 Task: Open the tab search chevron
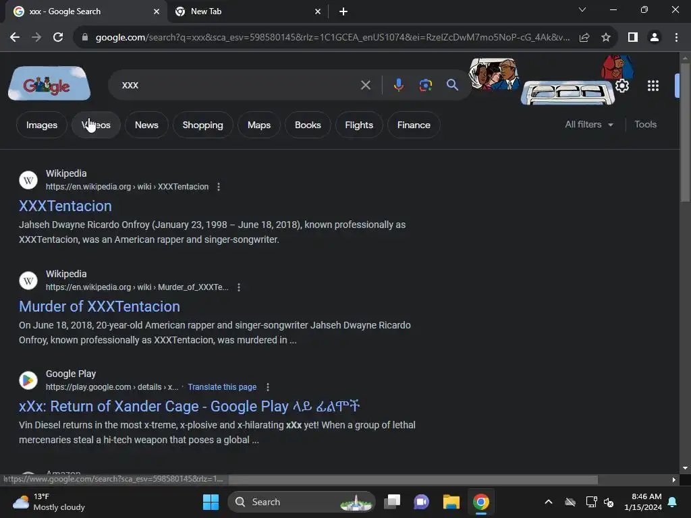tap(582, 9)
